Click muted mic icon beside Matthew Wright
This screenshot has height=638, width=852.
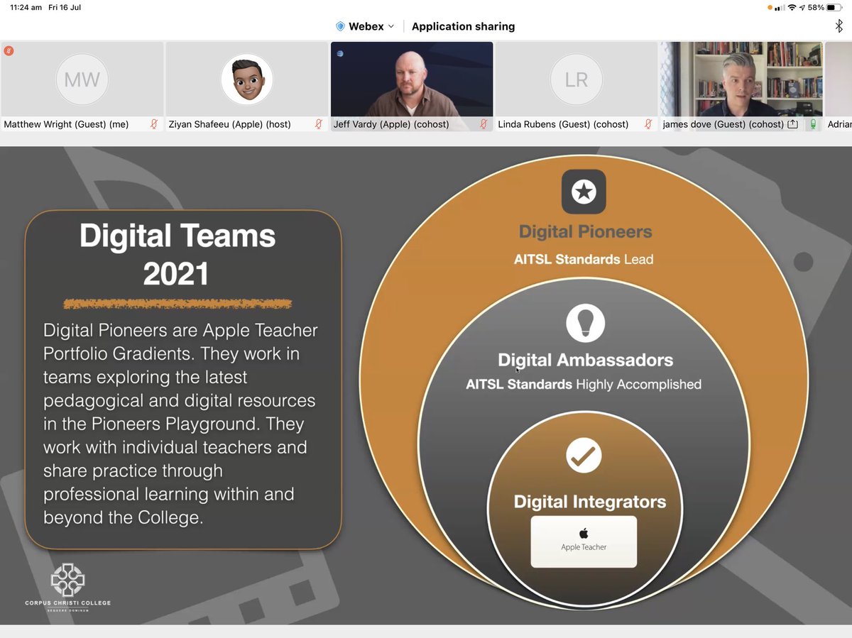(x=154, y=124)
